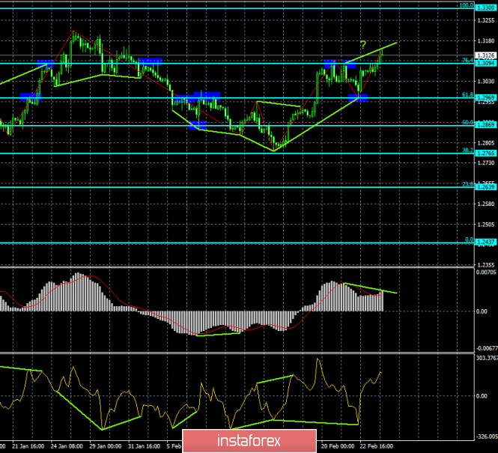Click the 1.2969 price tag
This screenshot has height=453, width=498.
[x=485, y=97]
